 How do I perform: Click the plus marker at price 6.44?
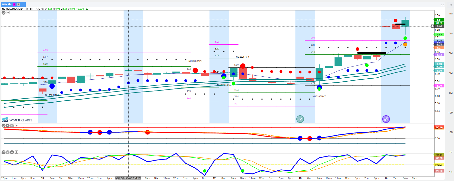coord(432,26)
